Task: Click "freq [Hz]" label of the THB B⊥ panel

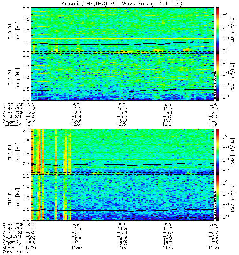Action: tap(18, 31)
